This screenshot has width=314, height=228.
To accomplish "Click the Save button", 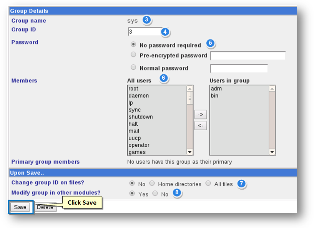I will click(20, 207).
